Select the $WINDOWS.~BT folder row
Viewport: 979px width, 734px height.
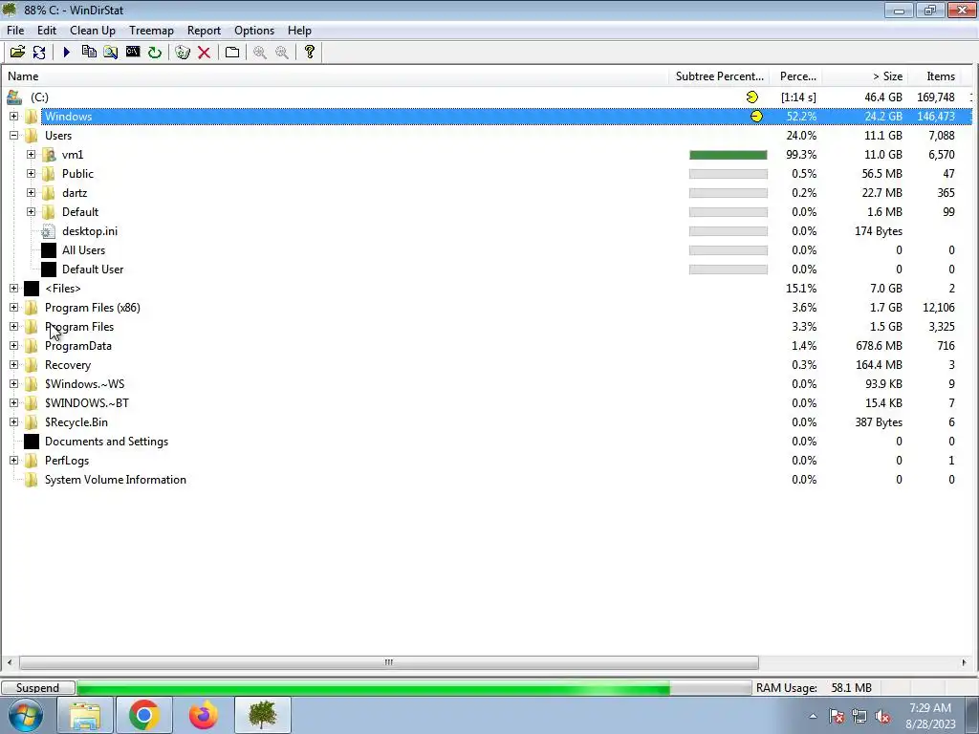(x=487, y=403)
